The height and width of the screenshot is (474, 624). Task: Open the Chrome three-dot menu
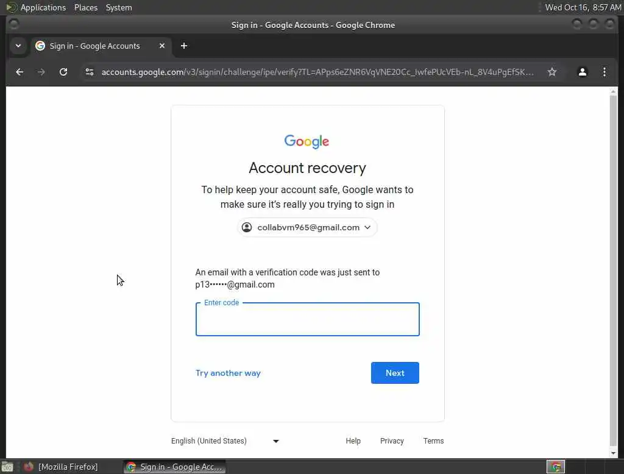click(x=604, y=72)
